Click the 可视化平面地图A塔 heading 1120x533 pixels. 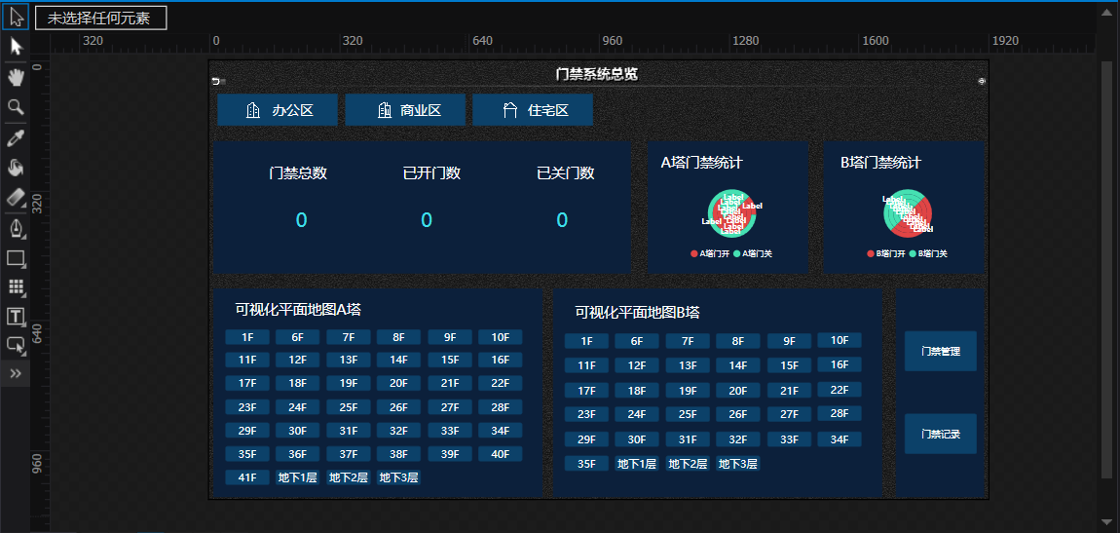[x=298, y=309]
